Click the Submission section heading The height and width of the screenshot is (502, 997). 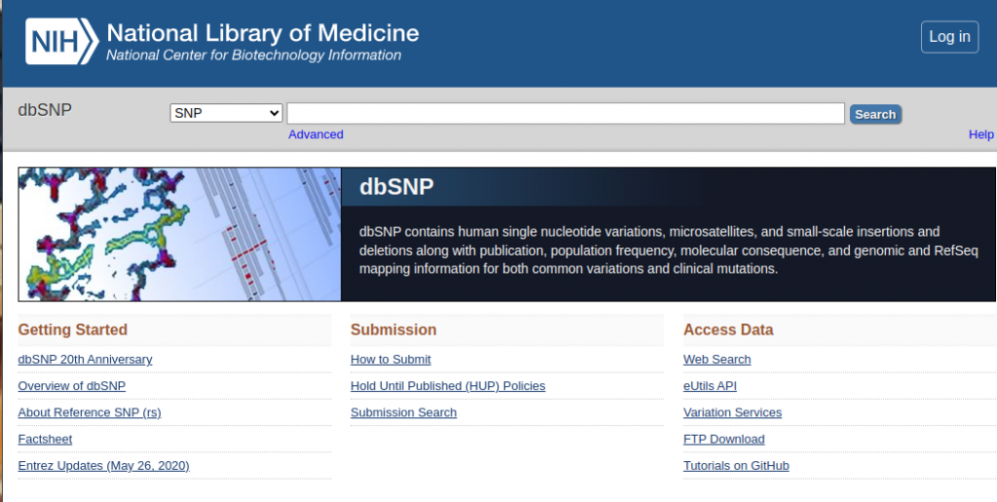pyautogui.click(x=393, y=330)
